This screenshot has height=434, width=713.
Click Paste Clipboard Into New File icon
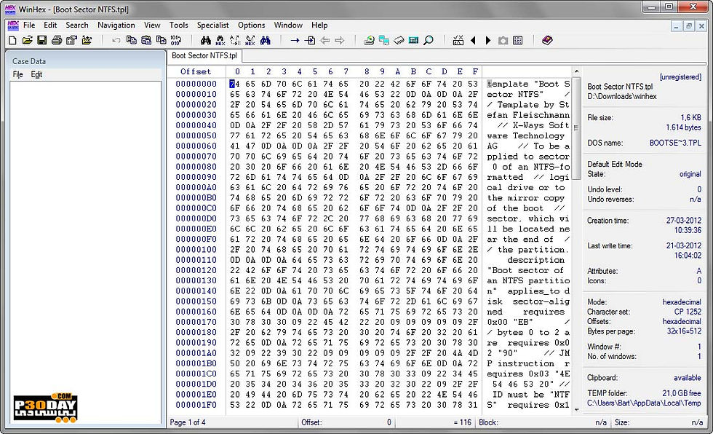161,41
